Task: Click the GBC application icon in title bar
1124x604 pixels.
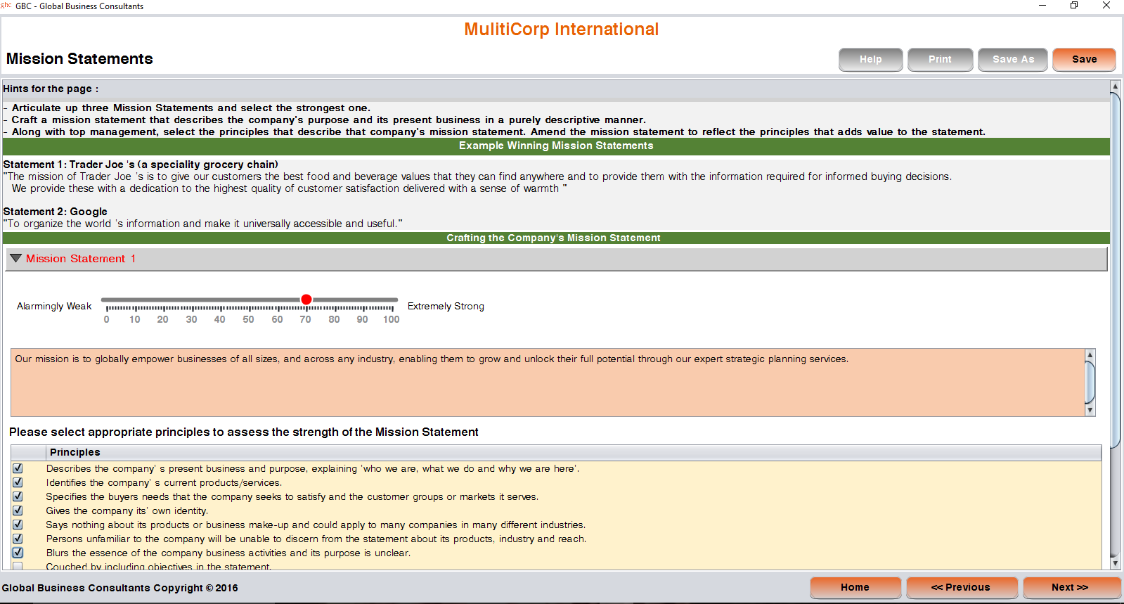Action: 6,6
